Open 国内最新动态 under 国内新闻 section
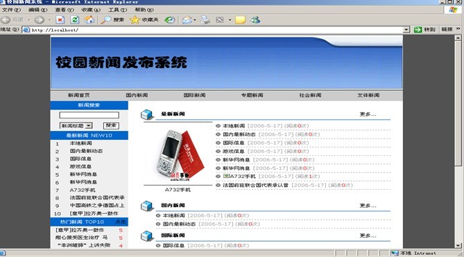464x257 pixels. click(x=179, y=224)
